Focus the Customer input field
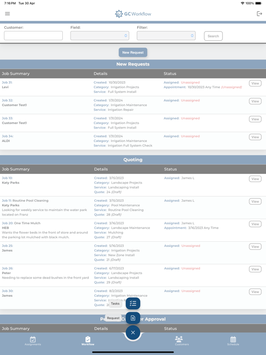Image resolution: width=266 pixels, height=355 pixels. click(x=33, y=36)
